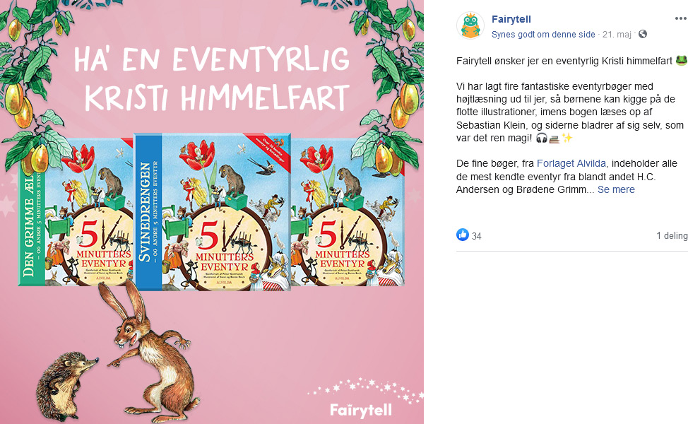688x424 pixels.
Task: View the 34 reactions count
Action: point(477,236)
